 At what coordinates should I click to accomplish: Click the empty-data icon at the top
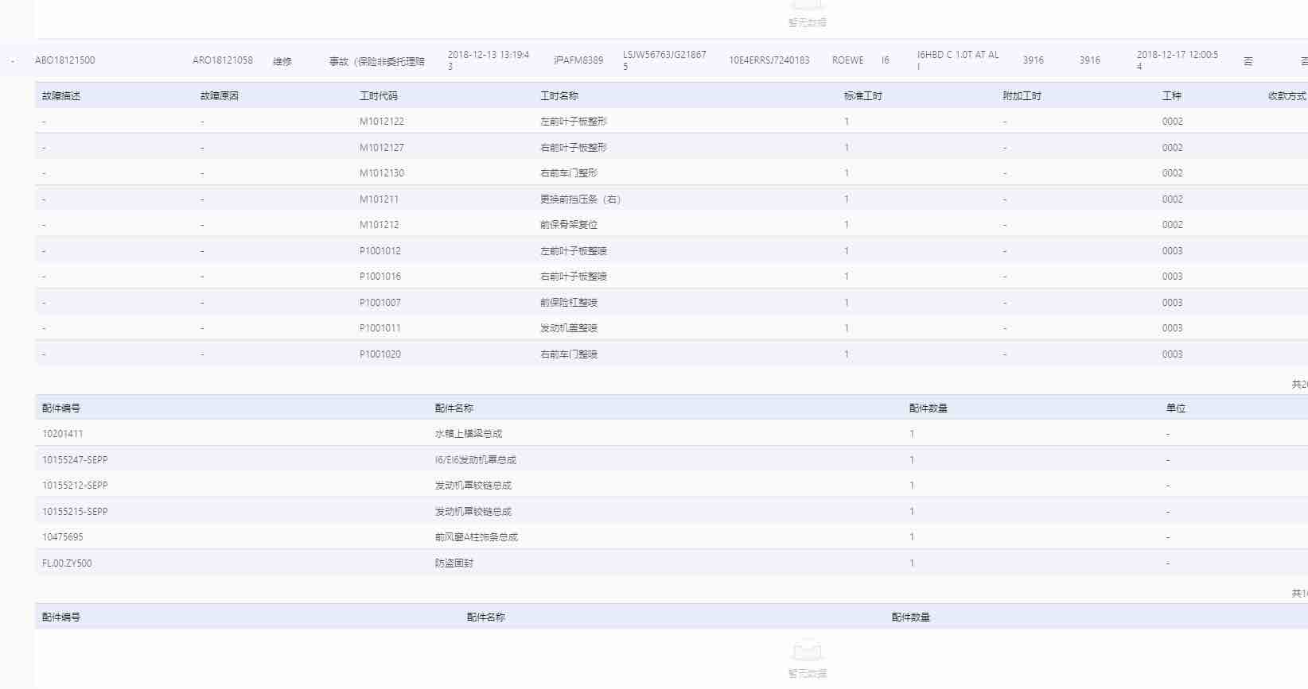pos(807,6)
